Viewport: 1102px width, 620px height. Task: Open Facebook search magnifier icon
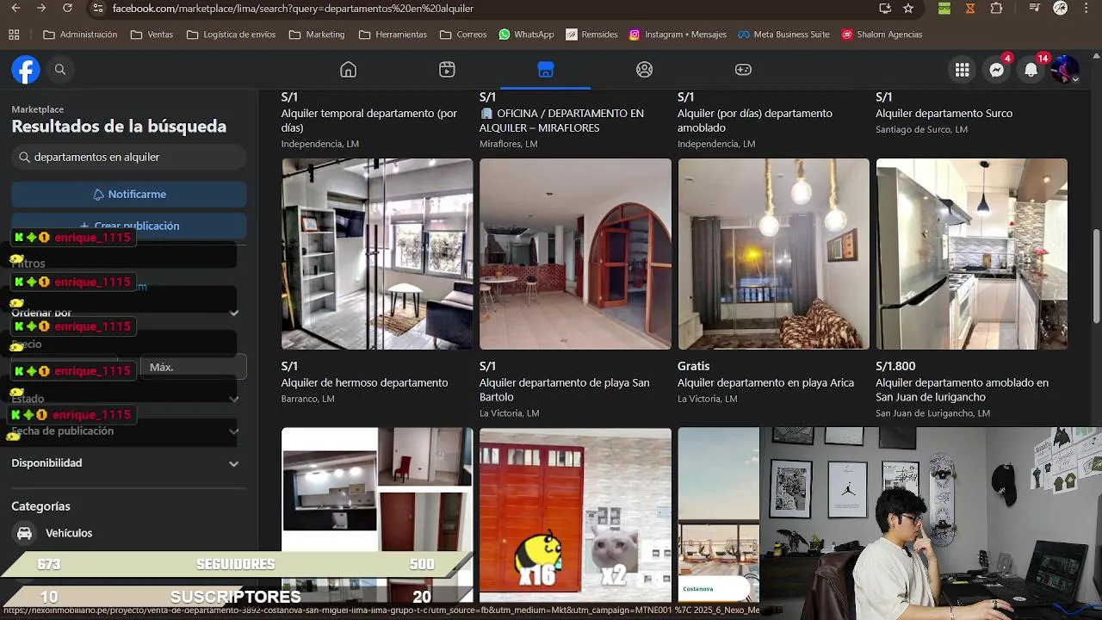60,70
